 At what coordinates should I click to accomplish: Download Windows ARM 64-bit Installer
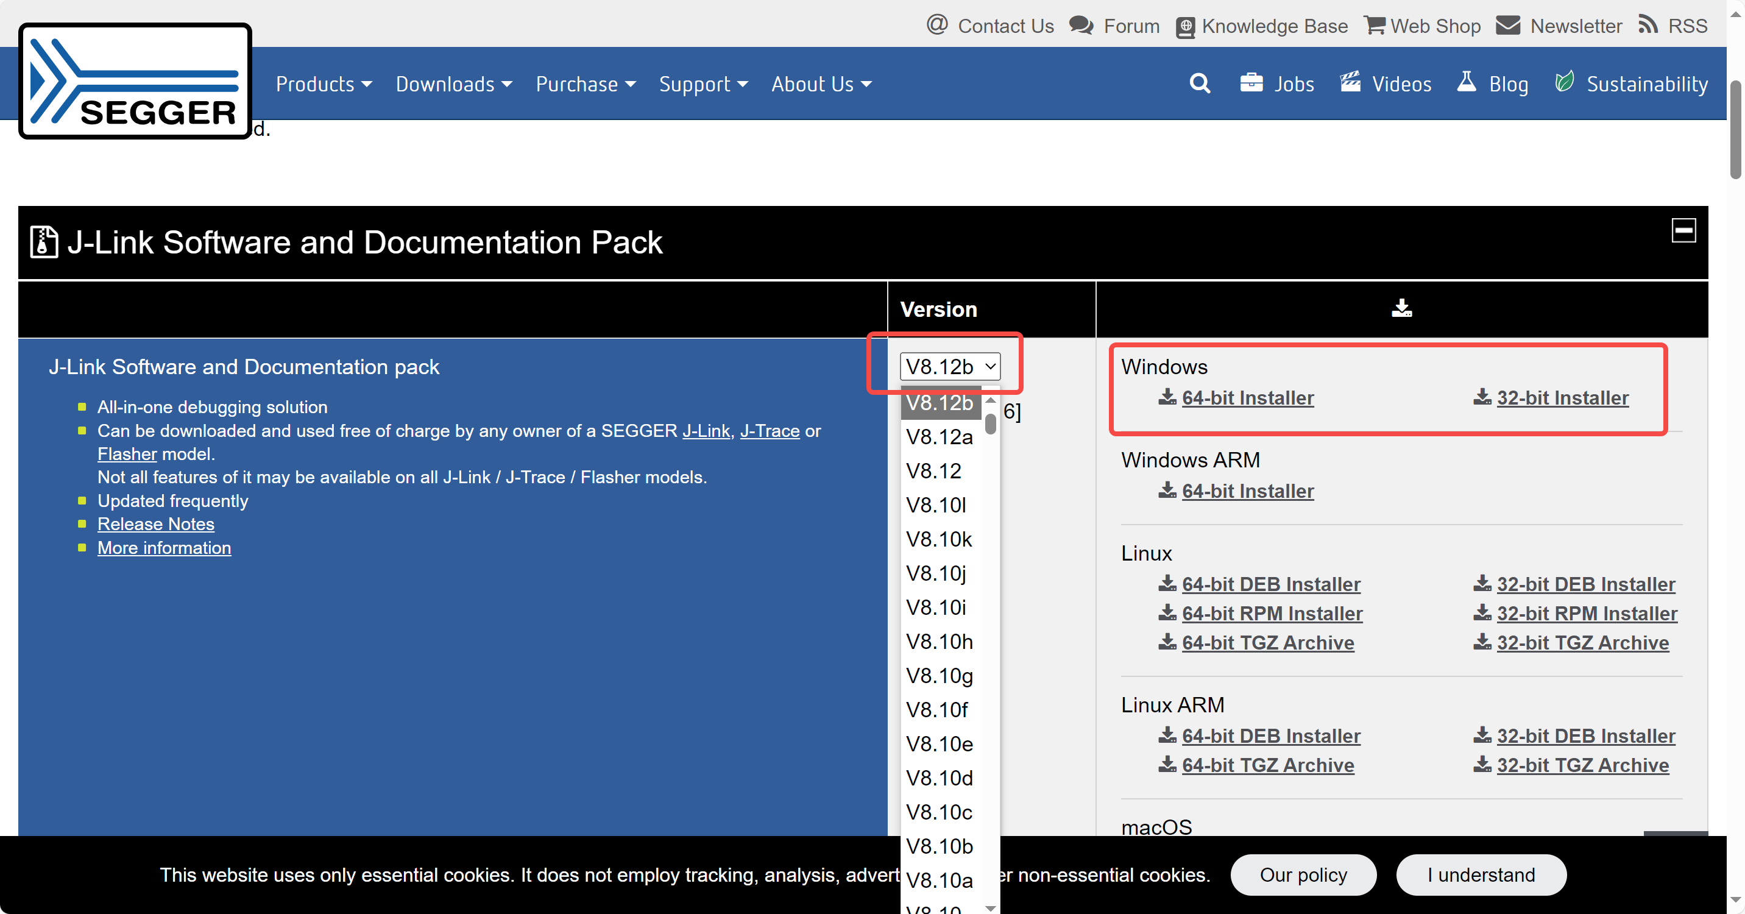[1248, 491]
